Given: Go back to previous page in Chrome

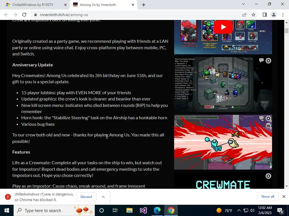Looking at the screenshot, I should click(x=6, y=15).
